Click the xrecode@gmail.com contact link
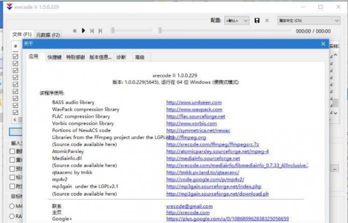This screenshot has height=223, width=348. pos(190,206)
